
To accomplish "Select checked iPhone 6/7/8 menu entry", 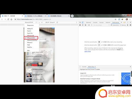I will [x=31, y=38].
